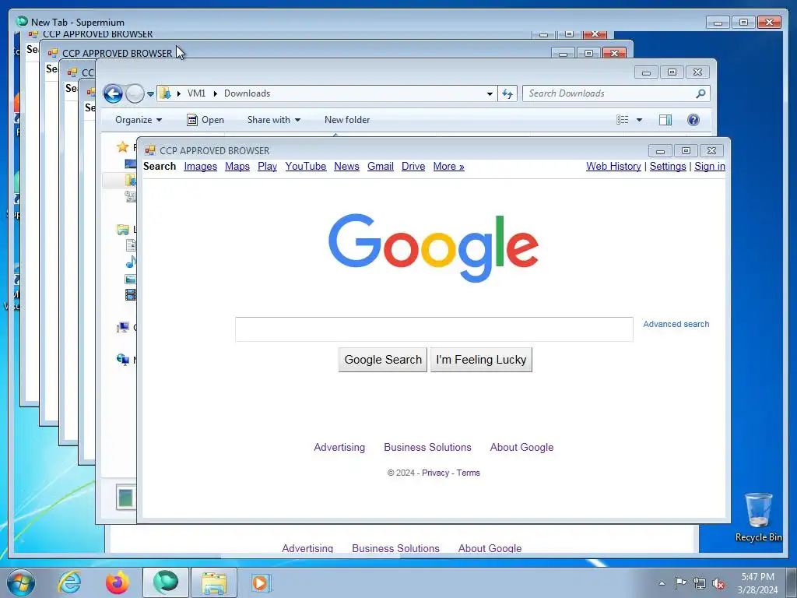Click the Explorer Back navigation arrow
The image size is (797, 598).
pos(113,93)
